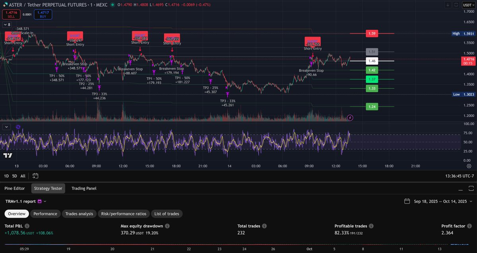Set the chart range to 5D
The height and width of the screenshot is (253, 477).
[x=15, y=176]
